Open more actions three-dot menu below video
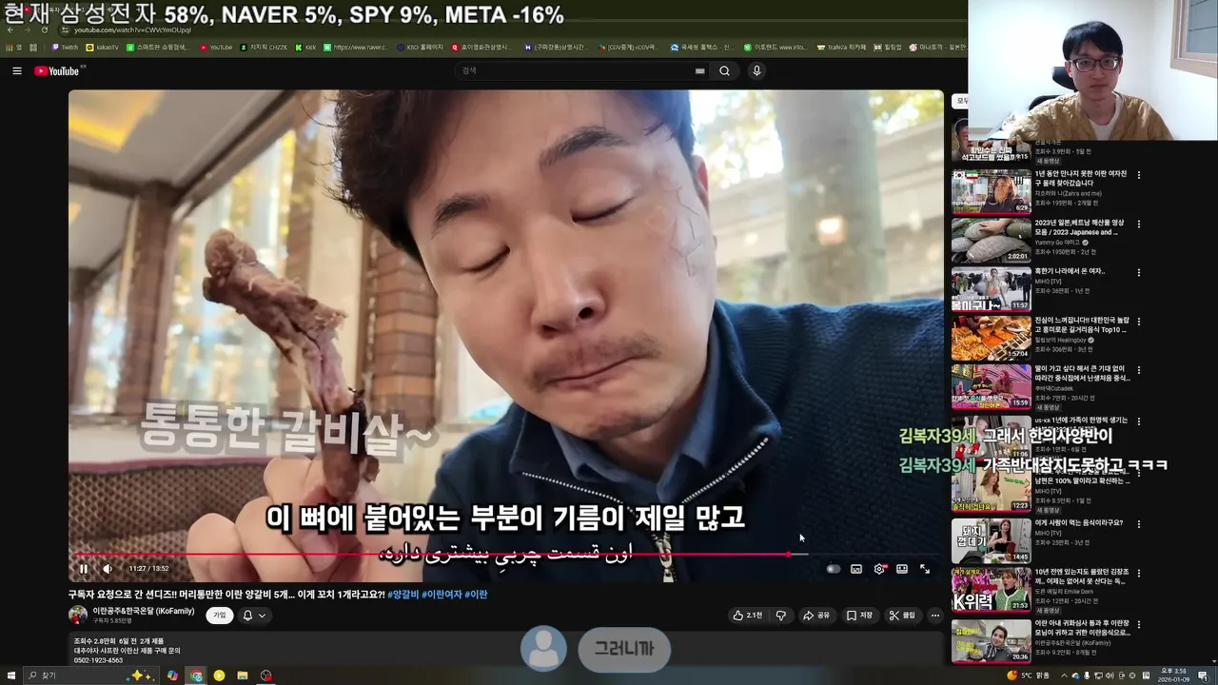The height and width of the screenshot is (685, 1218). [x=934, y=616]
